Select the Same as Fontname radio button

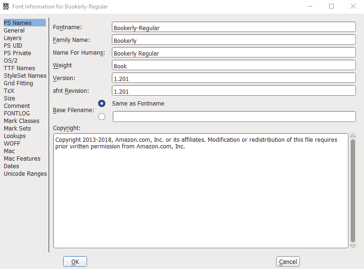pos(102,103)
